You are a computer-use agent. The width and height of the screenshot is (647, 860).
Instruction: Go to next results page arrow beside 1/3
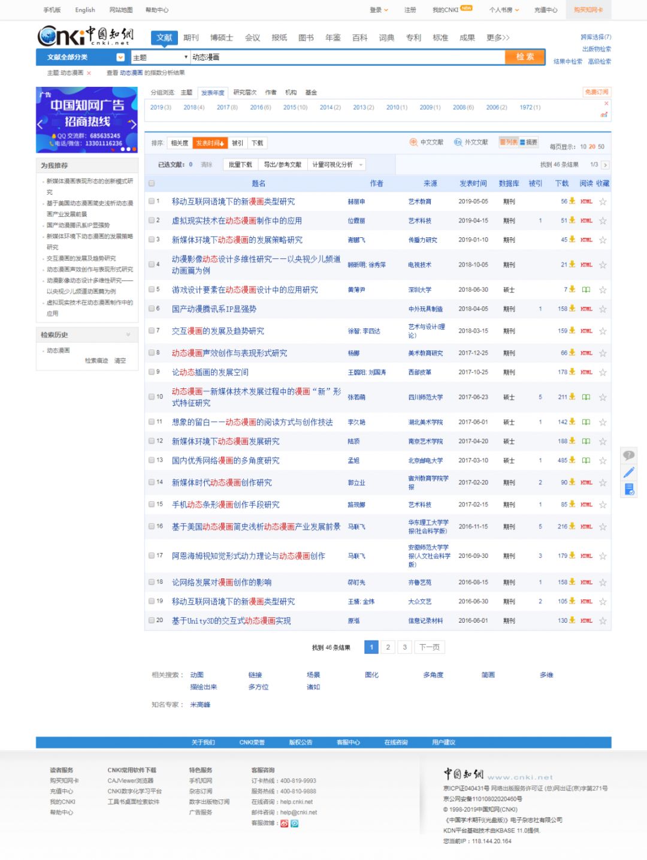pyautogui.click(x=606, y=165)
